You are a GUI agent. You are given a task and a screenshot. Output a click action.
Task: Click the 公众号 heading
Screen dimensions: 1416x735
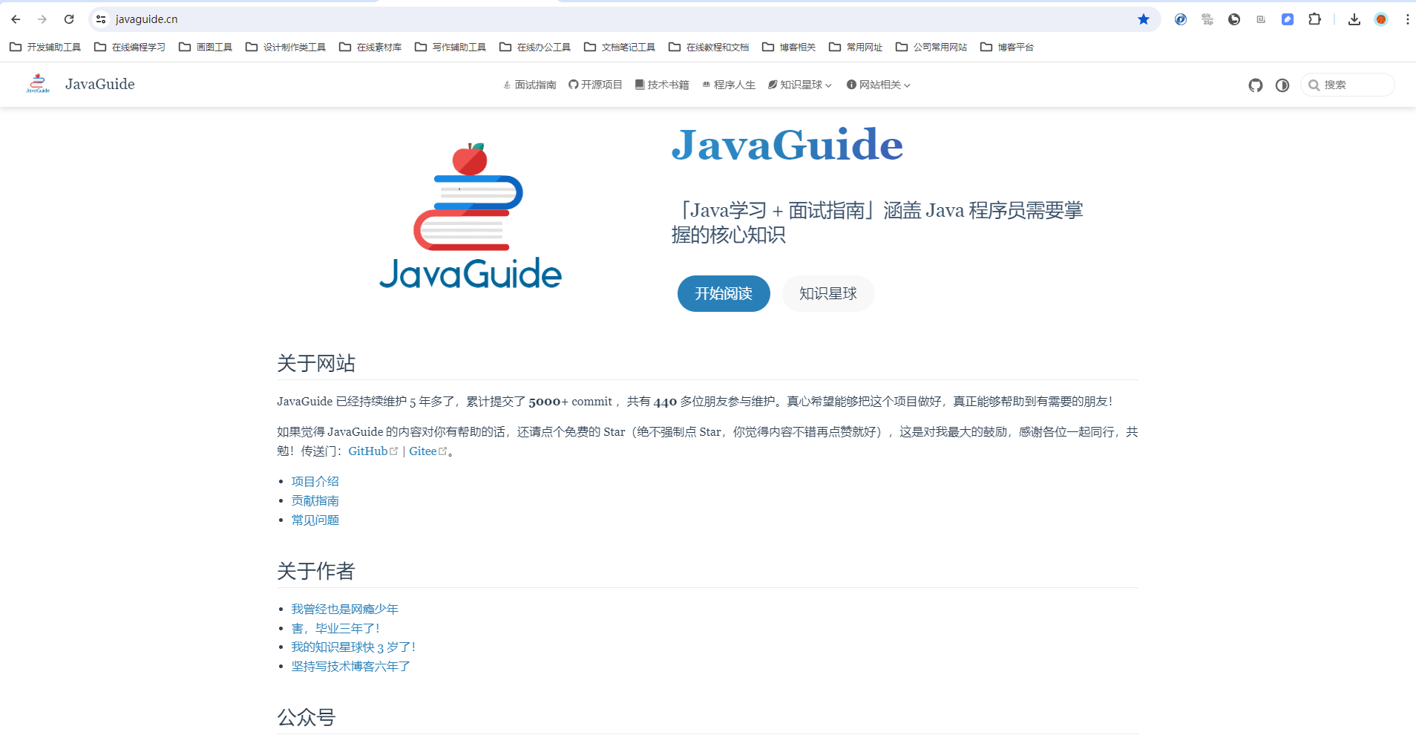pyautogui.click(x=307, y=717)
